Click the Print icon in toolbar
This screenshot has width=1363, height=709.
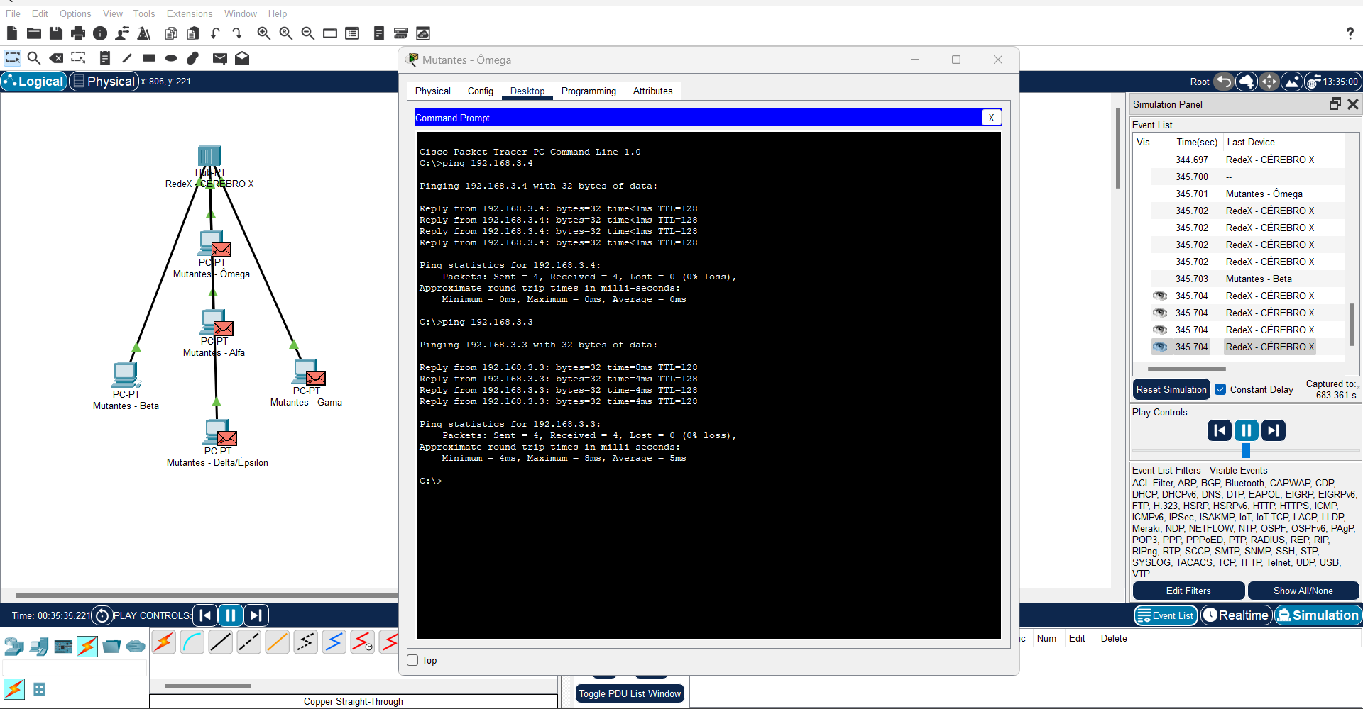[x=78, y=33]
